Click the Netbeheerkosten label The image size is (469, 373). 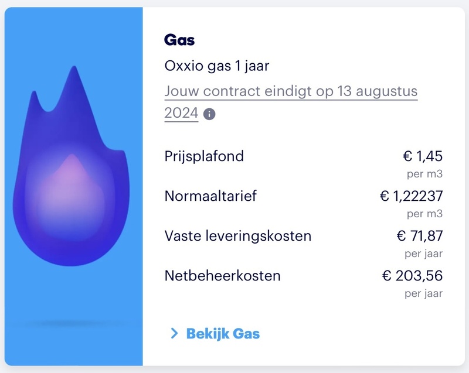223,275
